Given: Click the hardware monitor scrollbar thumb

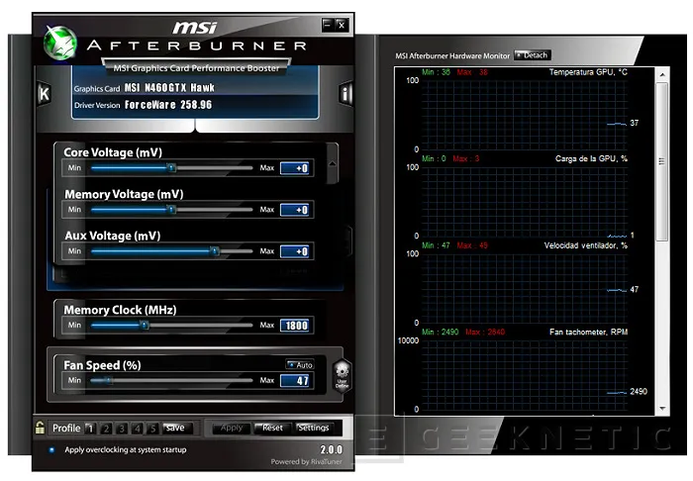Looking at the screenshot, I should tap(661, 161).
